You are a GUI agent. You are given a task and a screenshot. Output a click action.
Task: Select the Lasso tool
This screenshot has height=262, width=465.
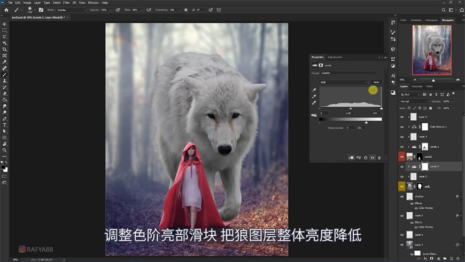click(x=4, y=37)
